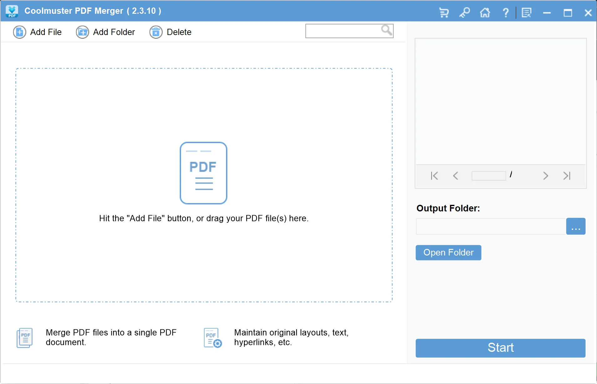Image resolution: width=597 pixels, height=384 pixels.
Task: Click the maintain layouts feature icon
Action: click(213, 338)
